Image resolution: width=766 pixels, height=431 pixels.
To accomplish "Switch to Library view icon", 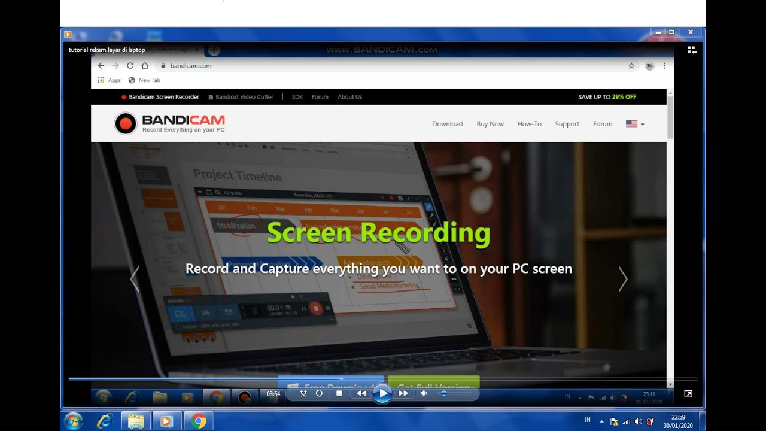I will (x=692, y=50).
